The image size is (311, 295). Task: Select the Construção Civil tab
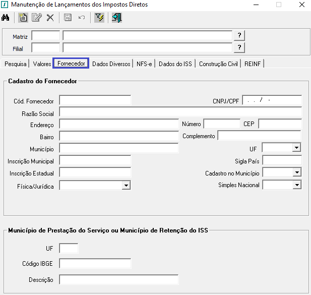218,64
